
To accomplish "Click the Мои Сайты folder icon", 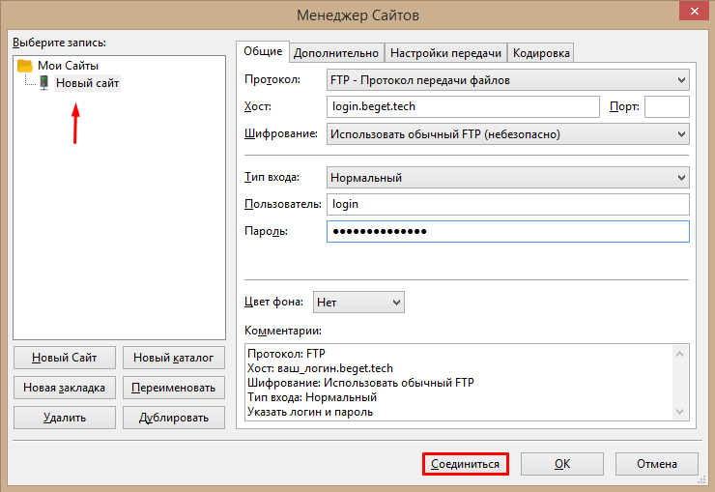I will (x=25, y=66).
